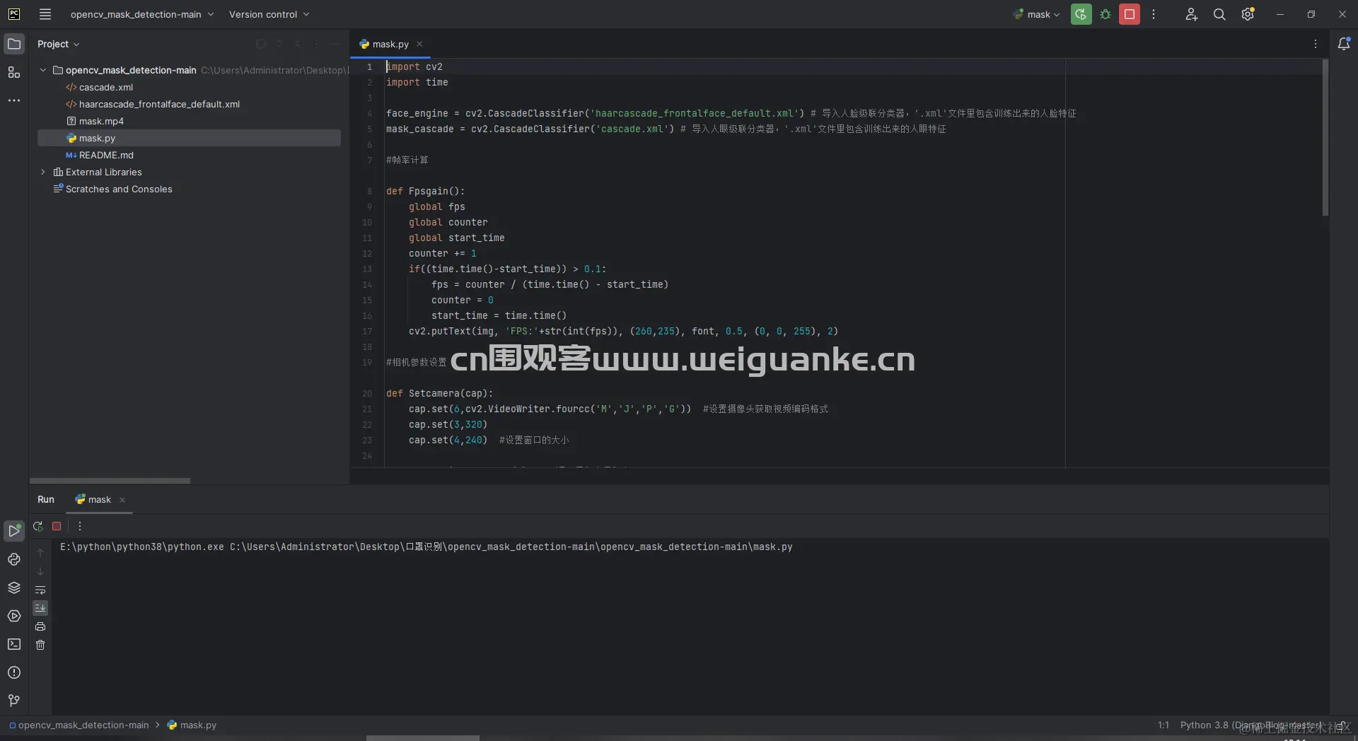The width and height of the screenshot is (1358, 741).
Task: Close the mask.py editor tab
Action: [x=419, y=44]
